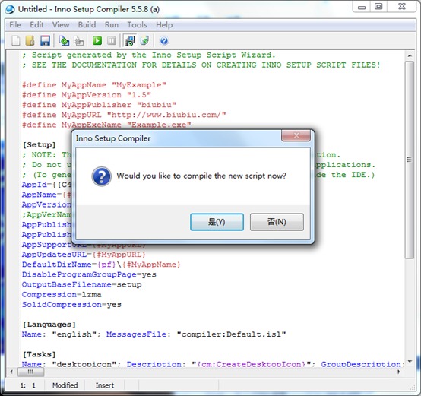Click the Inno Setup title bar app icon

click(10, 9)
